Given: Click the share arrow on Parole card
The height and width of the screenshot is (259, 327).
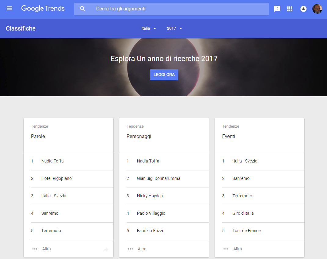Looking at the screenshot, I should 106,250.
